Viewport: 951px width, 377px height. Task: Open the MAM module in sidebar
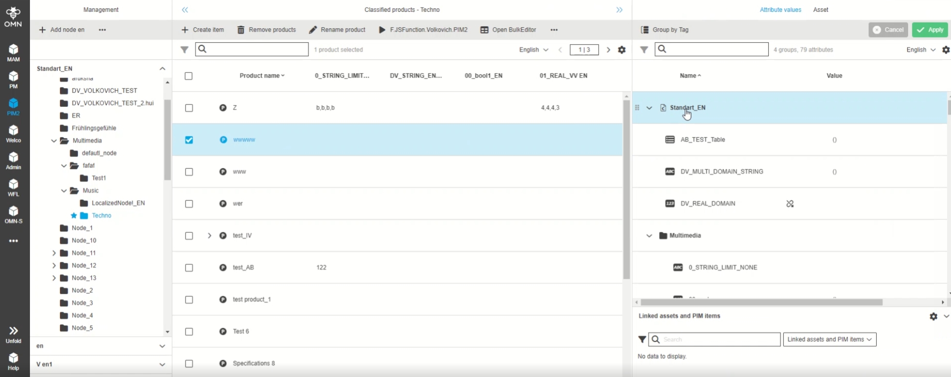click(13, 52)
